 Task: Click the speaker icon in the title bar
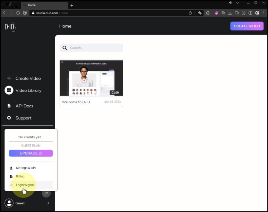231,2
